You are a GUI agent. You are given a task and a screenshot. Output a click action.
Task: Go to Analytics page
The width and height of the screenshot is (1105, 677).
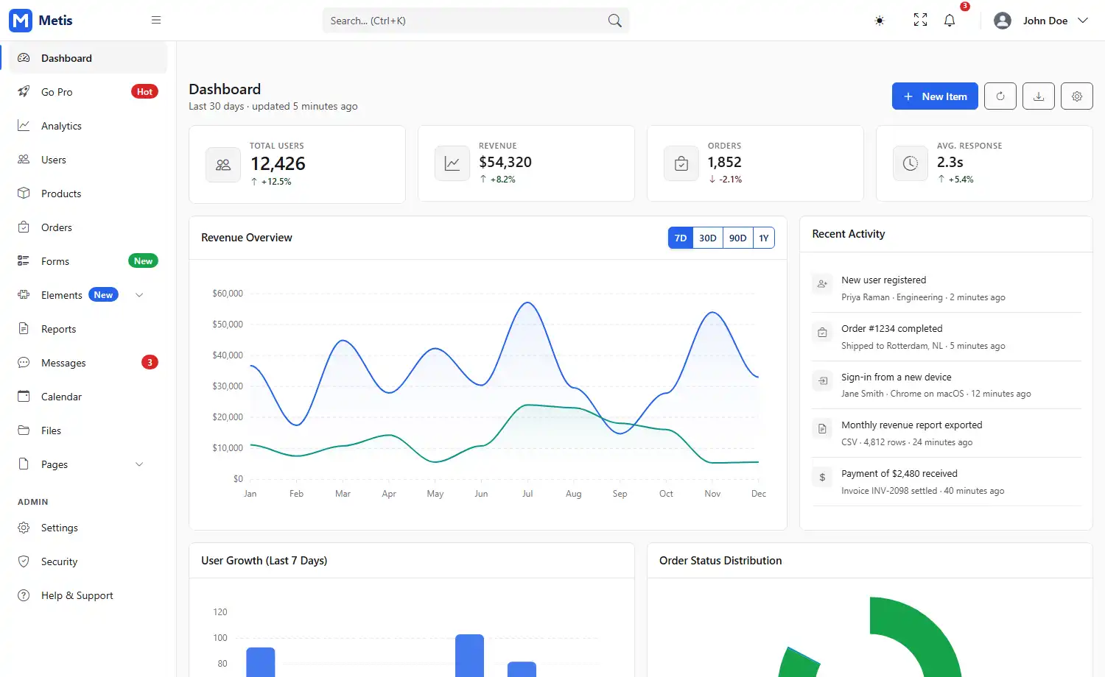88,126
